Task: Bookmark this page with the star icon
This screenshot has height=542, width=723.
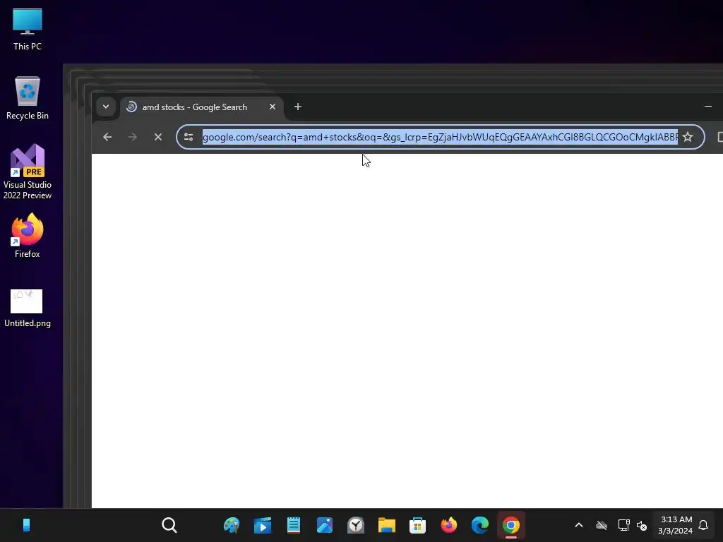Action: (688, 137)
